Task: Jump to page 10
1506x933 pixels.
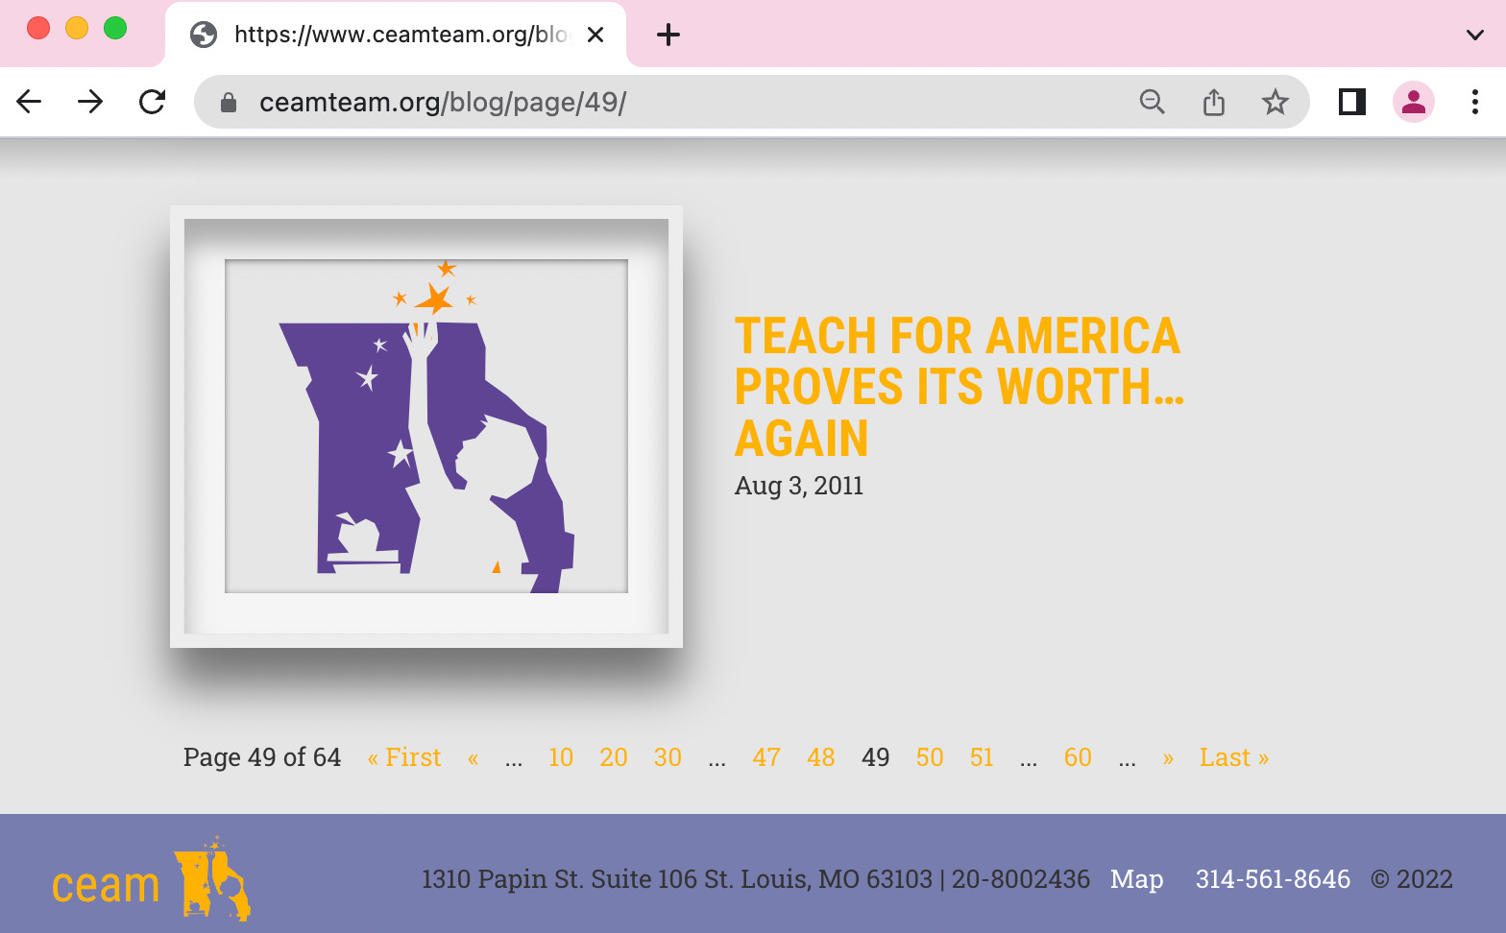Action: click(x=561, y=757)
